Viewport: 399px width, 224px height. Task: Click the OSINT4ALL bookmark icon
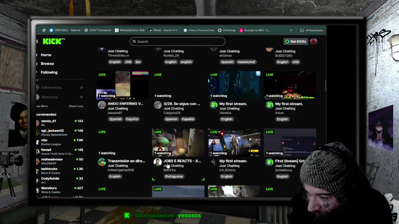(x=51, y=30)
